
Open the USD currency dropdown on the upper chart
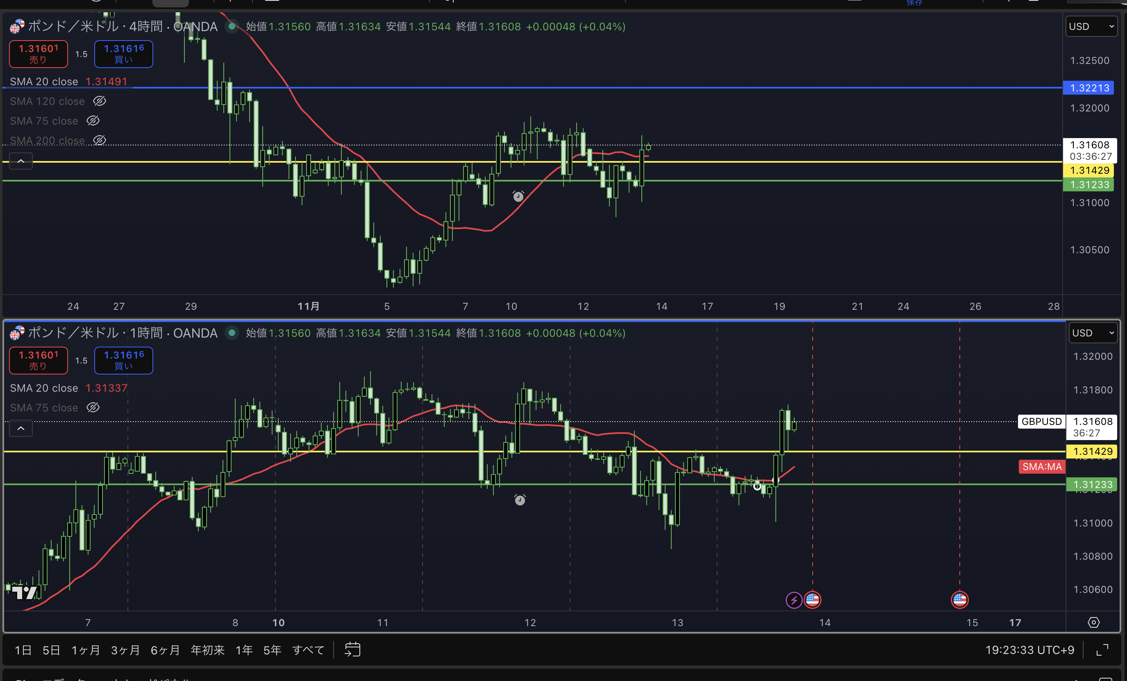pyautogui.click(x=1091, y=27)
